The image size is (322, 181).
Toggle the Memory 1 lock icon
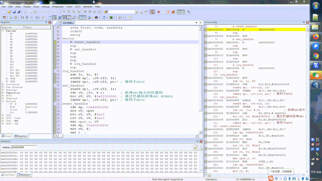pos(196,147)
